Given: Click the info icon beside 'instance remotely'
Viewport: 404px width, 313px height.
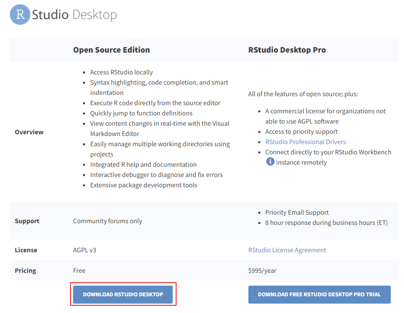Looking at the screenshot, I should coord(270,162).
